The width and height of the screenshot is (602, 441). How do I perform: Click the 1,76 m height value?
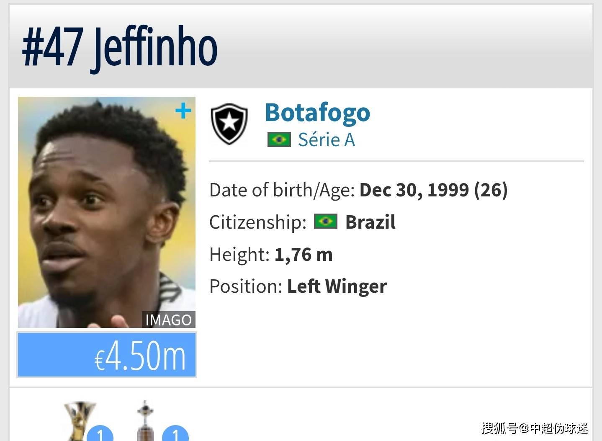click(x=304, y=255)
